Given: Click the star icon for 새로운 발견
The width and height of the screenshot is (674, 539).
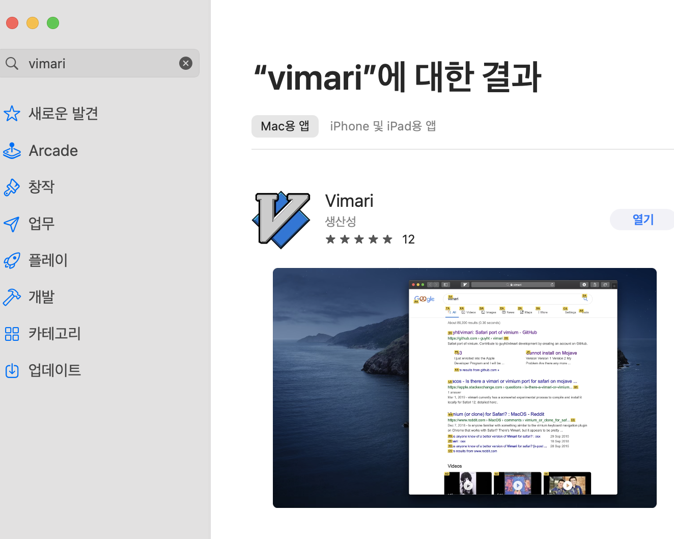Looking at the screenshot, I should tap(12, 114).
